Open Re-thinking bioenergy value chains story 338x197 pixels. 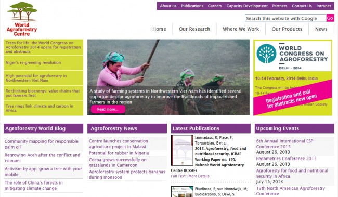click(x=43, y=93)
